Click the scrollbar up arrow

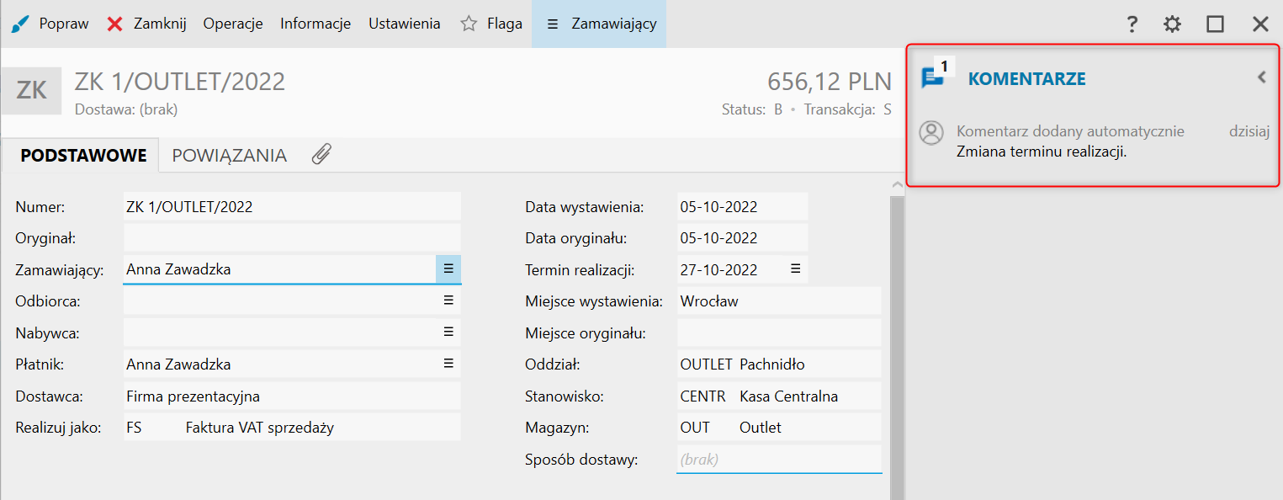(x=897, y=184)
